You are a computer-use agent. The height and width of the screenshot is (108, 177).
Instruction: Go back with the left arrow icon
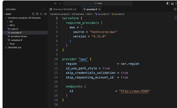click(55, 3)
